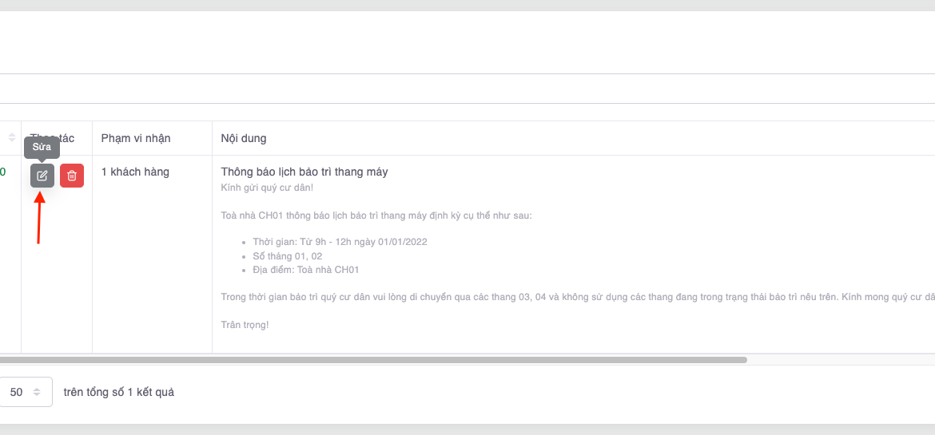935x435 pixels.
Task: Click the "Thông báo lịch bảo trì thang máy" title
Action: pyautogui.click(x=304, y=172)
